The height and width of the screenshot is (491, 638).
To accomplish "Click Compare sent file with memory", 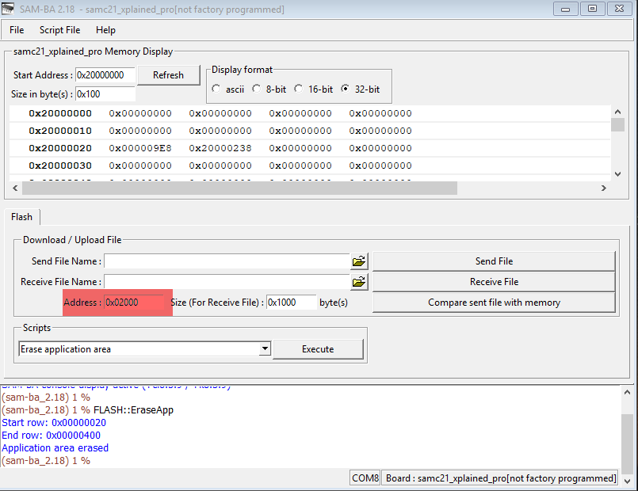I will [x=494, y=303].
